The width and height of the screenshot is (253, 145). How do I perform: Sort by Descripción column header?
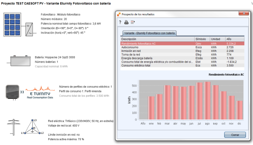coord(157,39)
